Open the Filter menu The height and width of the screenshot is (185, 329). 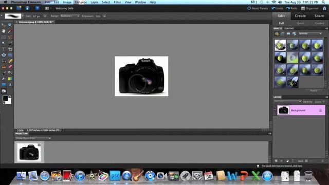[x=117, y=2]
